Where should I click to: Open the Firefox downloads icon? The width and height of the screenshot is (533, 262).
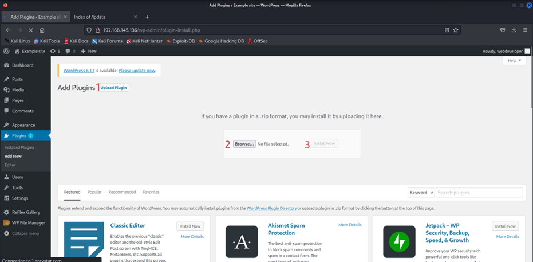[514, 30]
